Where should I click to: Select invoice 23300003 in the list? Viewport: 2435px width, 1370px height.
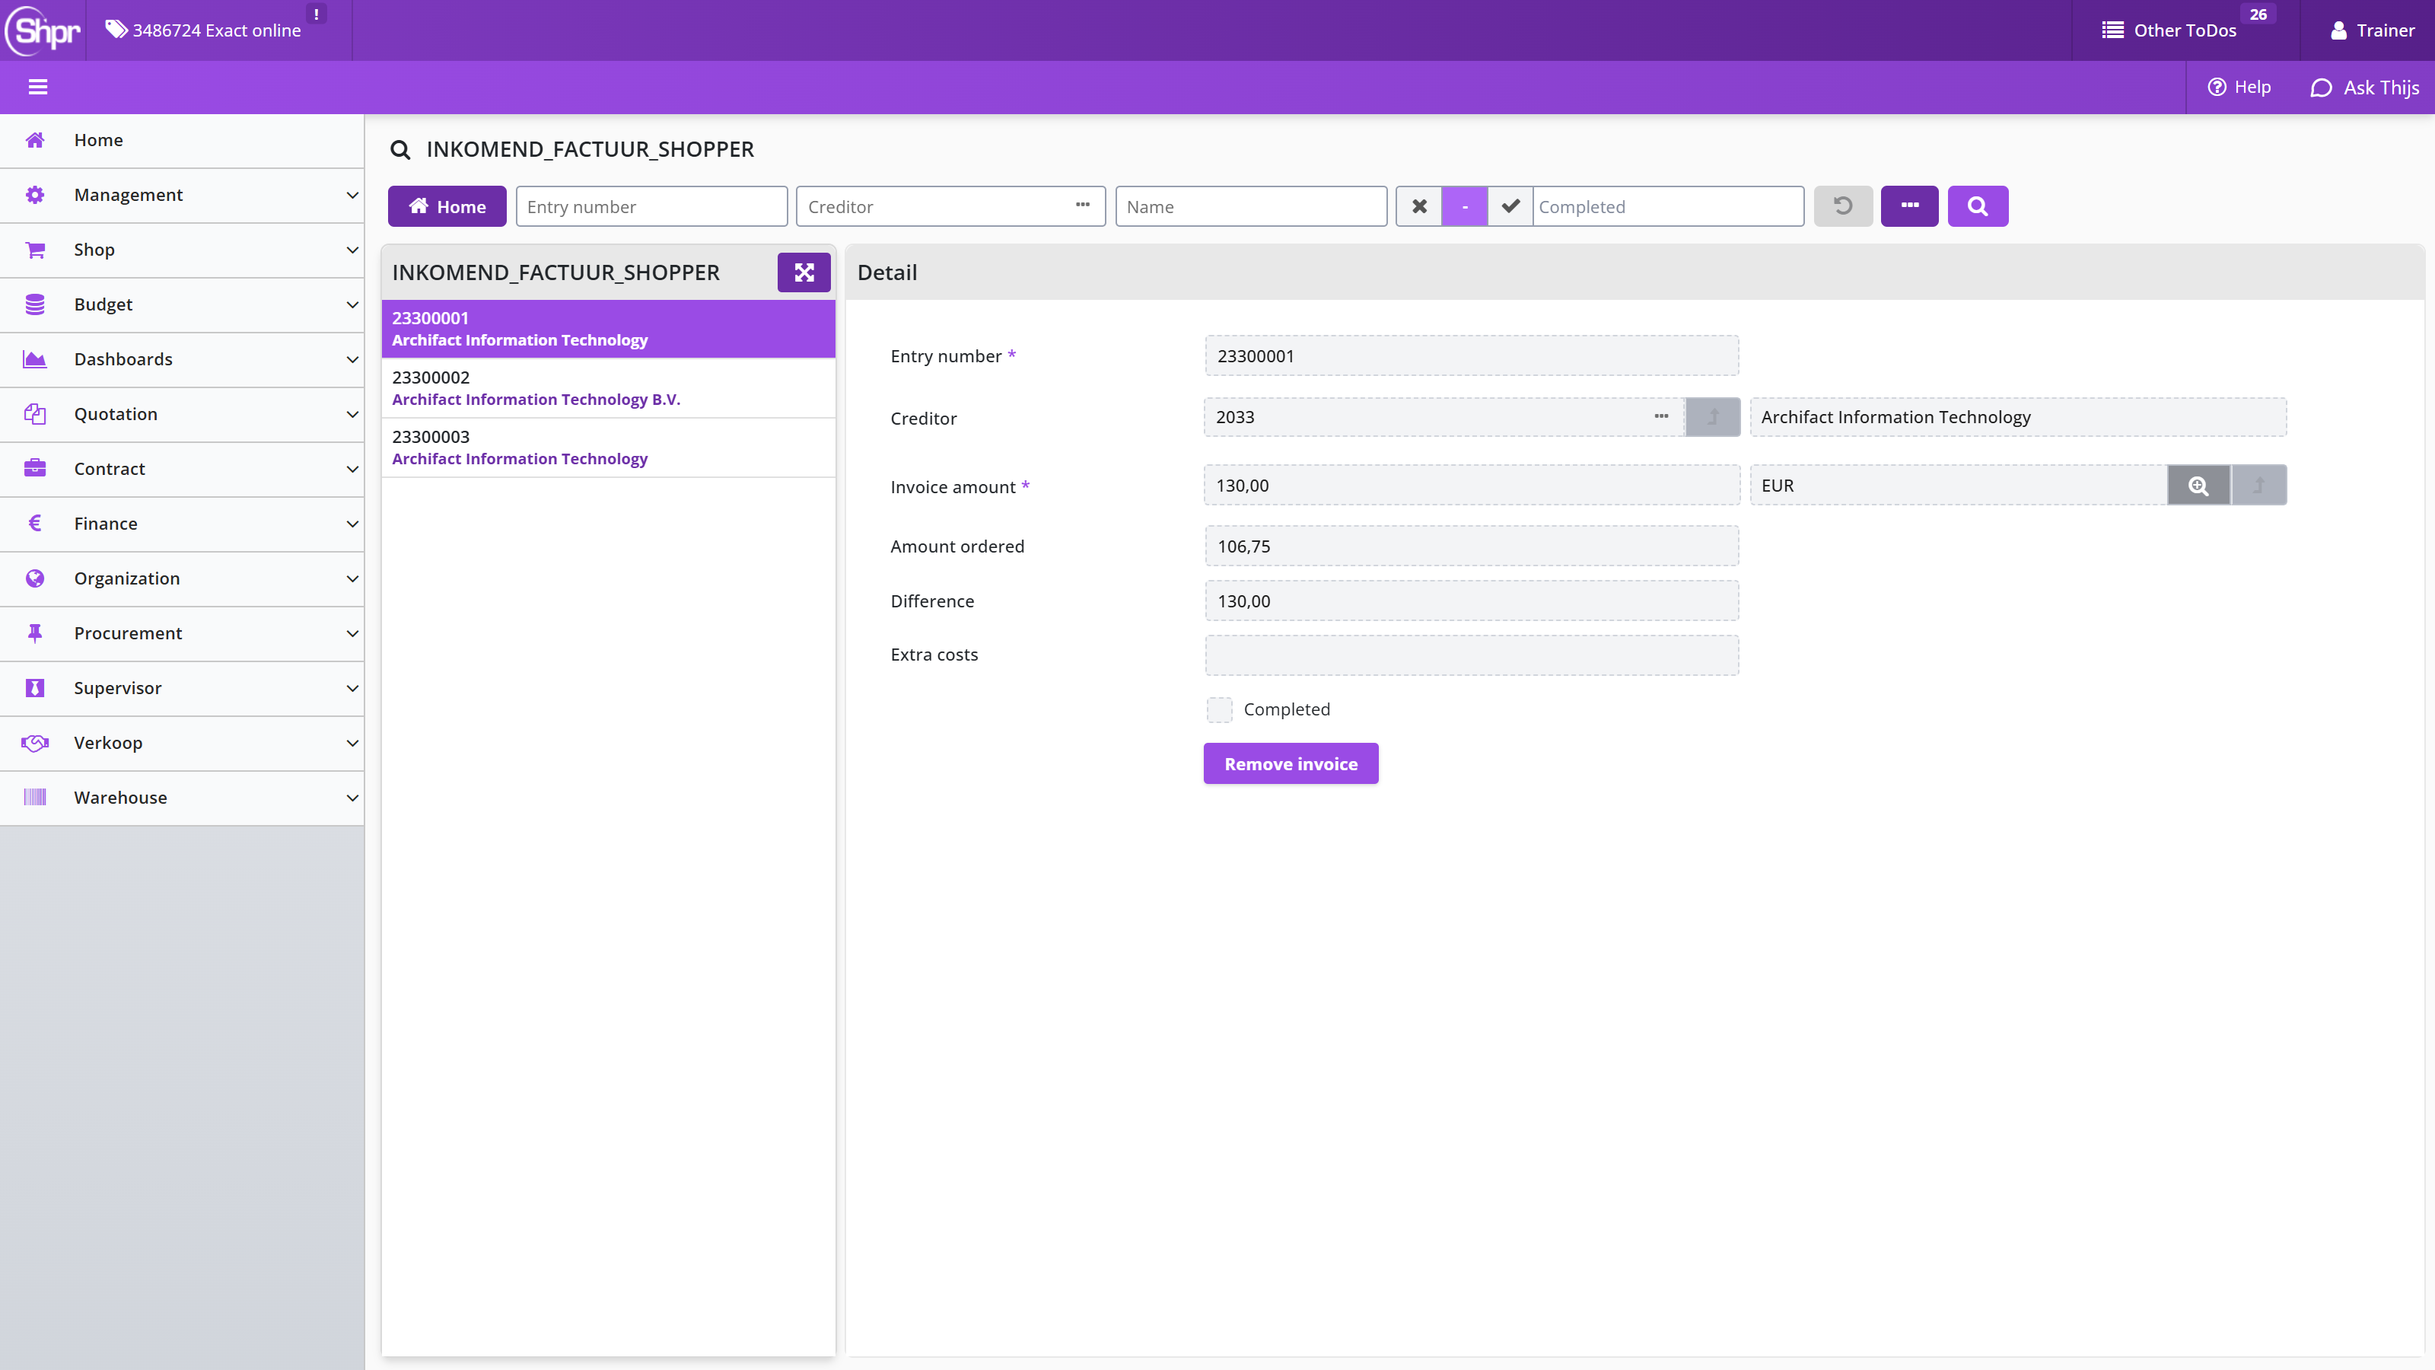[x=608, y=448]
